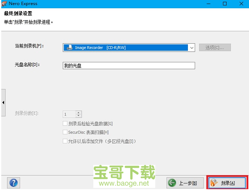Start burning with the 刻录[A] button
The height and width of the screenshot is (190, 249).
tap(227, 183)
